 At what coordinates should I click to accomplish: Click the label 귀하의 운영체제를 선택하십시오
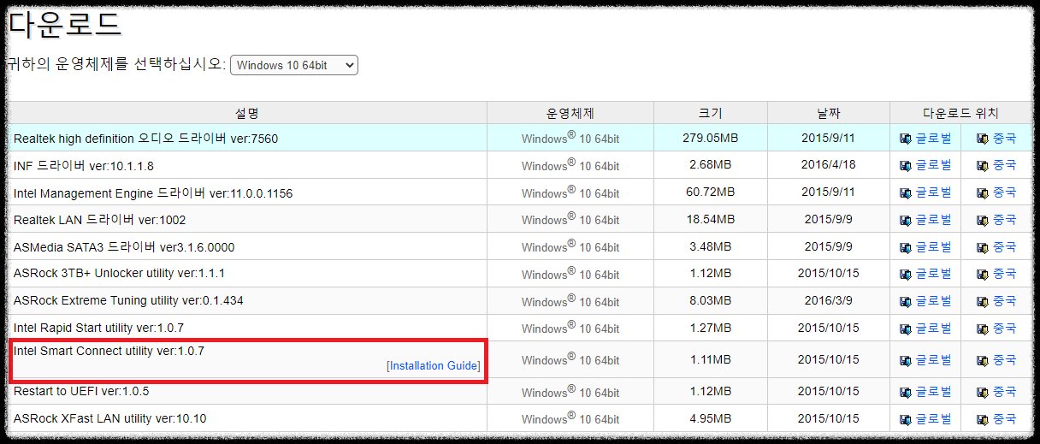pos(116,65)
